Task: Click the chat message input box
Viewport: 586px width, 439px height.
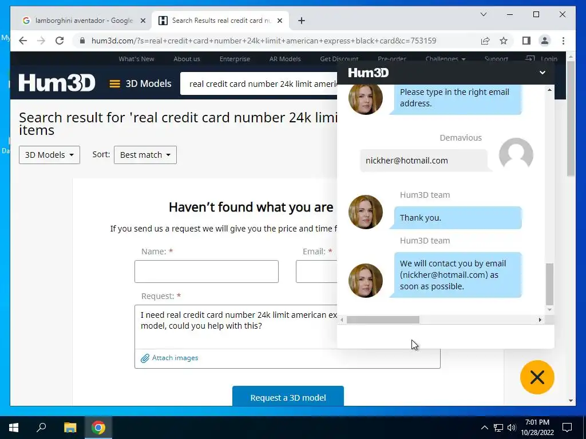Action: 445,336
